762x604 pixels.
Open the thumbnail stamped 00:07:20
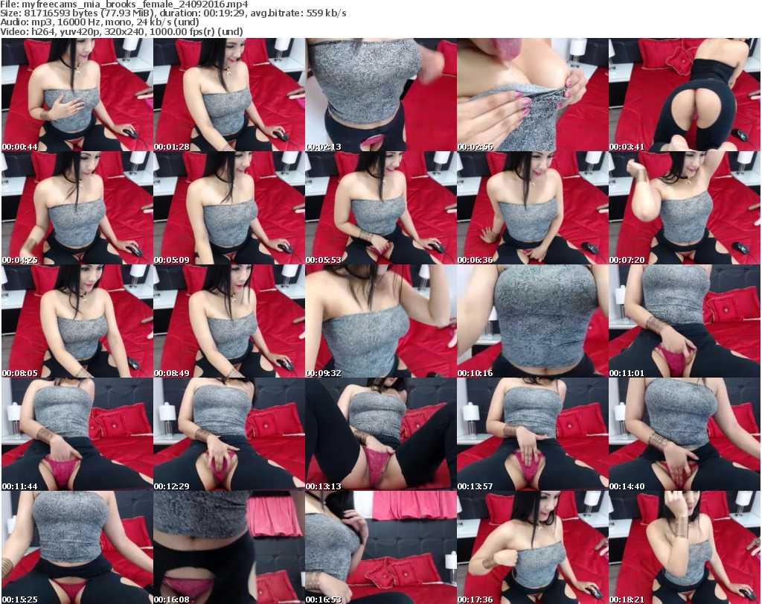tap(684, 209)
